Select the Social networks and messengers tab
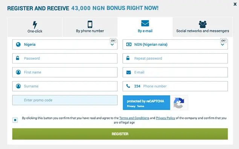The width and height of the screenshot is (239, 149). coord(202,27)
